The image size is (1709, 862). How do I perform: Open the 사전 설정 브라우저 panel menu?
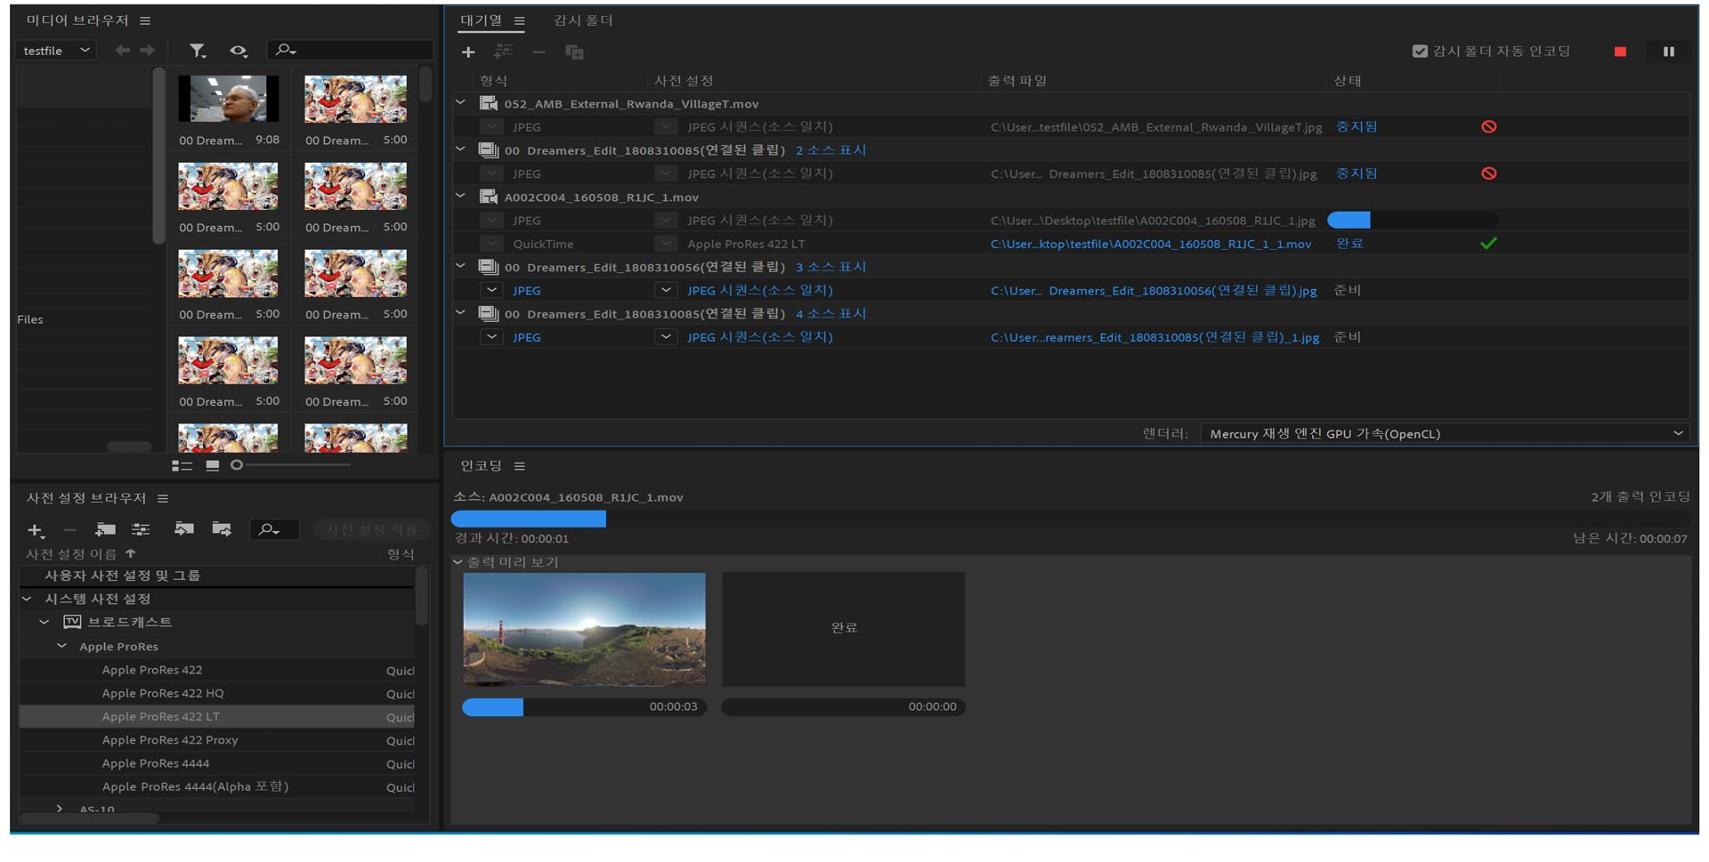pyautogui.click(x=163, y=498)
